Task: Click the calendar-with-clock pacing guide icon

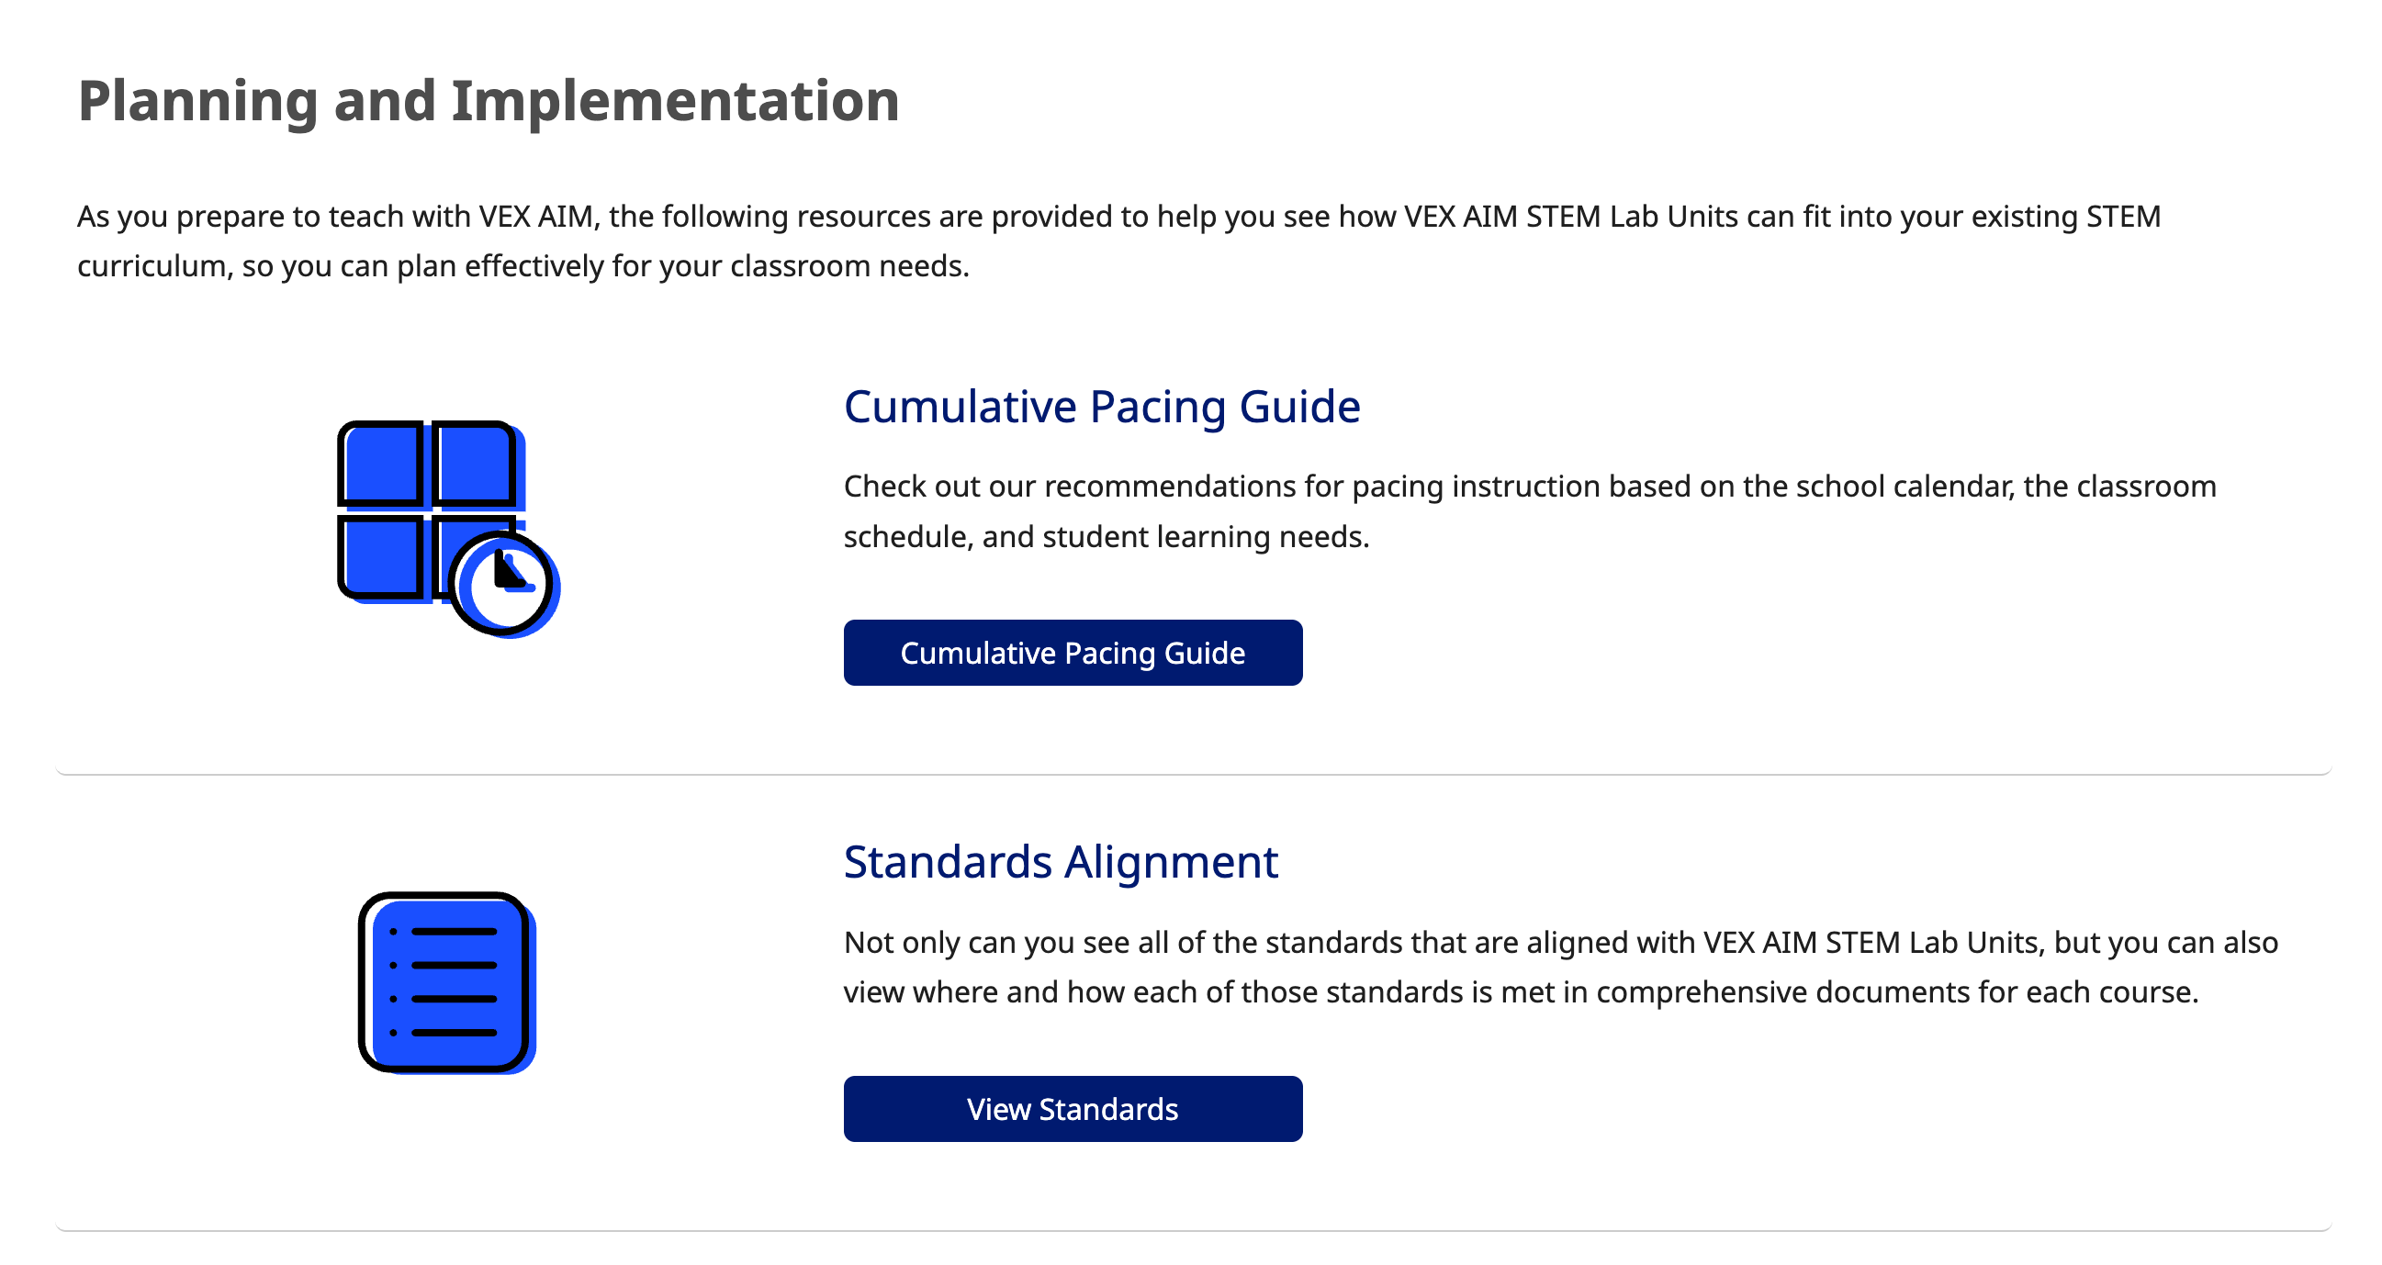Action: pyautogui.click(x=448, y=527)
